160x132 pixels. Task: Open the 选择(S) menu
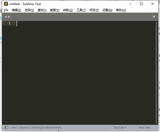[29, 10]
